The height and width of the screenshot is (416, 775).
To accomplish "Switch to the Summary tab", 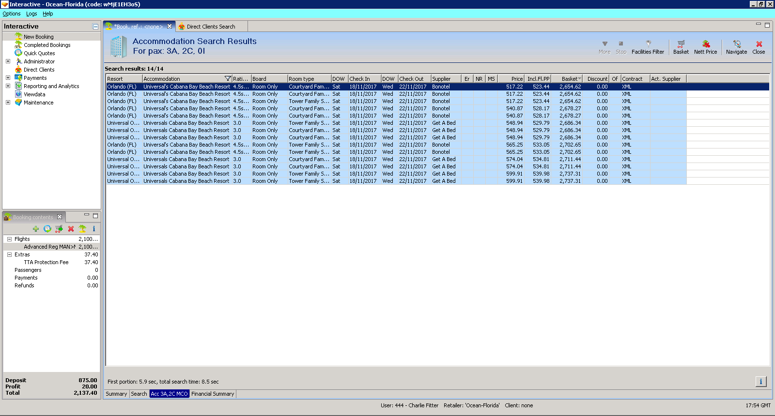I will tap(116, 394).
